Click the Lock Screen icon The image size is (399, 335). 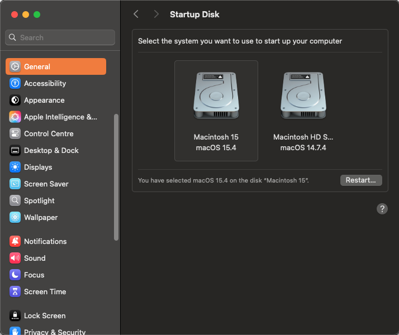click(15, 315)
